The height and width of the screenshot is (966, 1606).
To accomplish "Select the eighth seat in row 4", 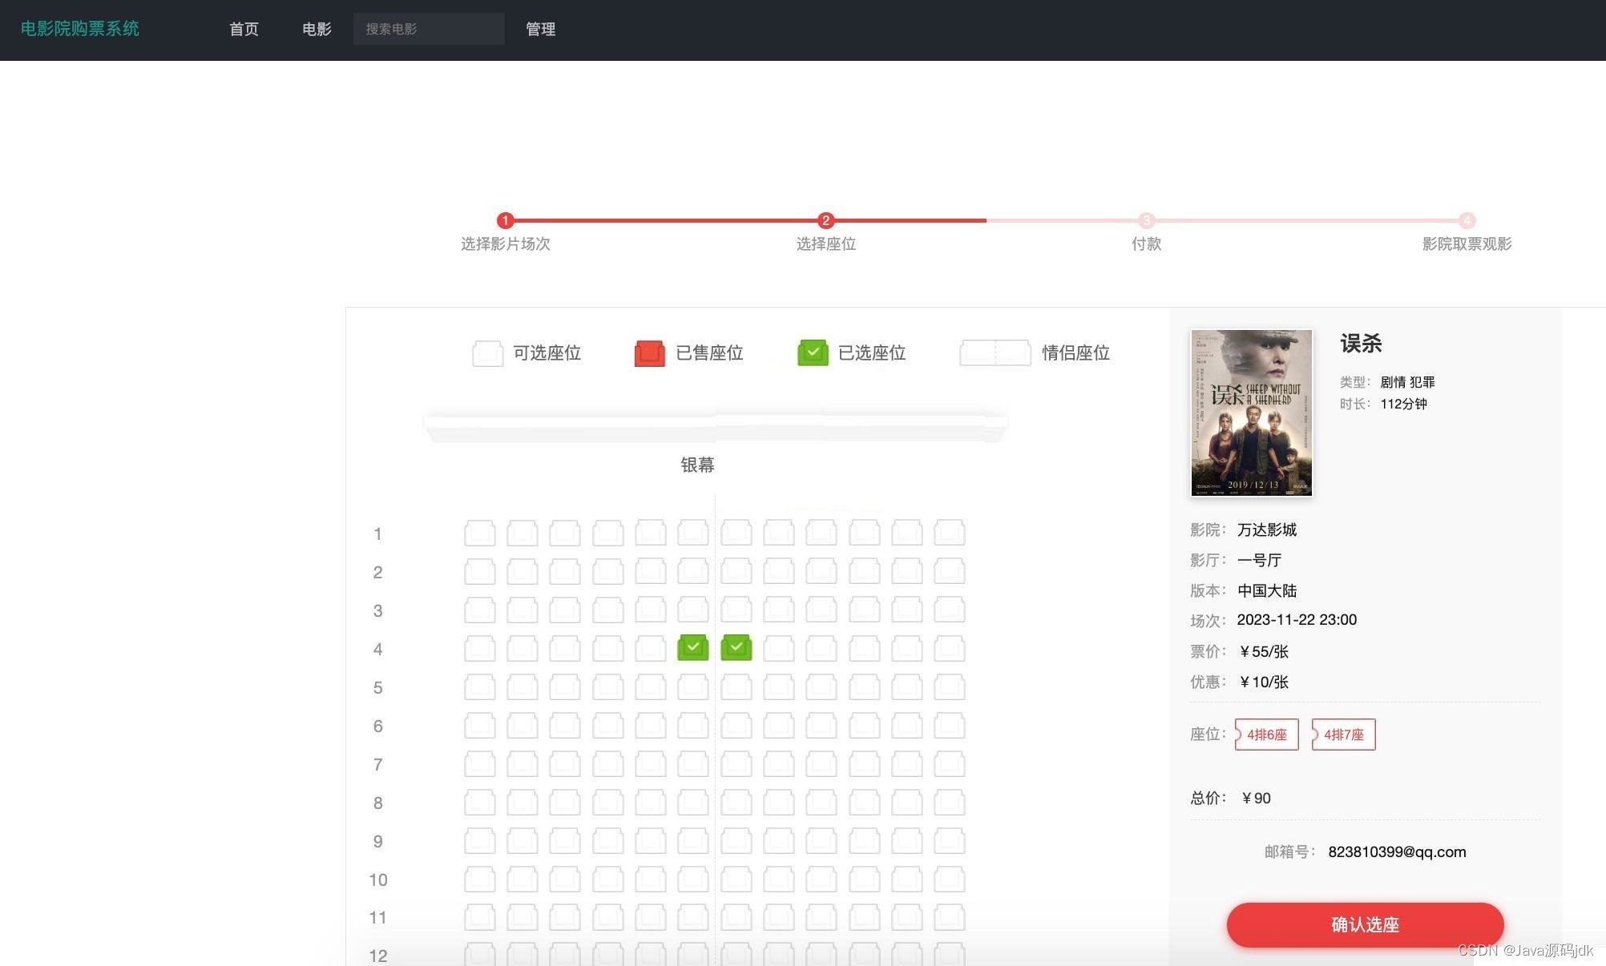I will [778, 648].
